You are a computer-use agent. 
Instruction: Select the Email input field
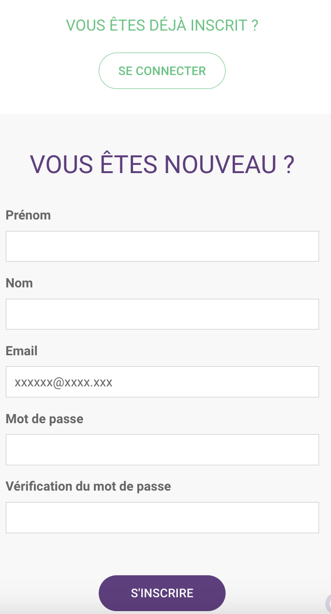pyautogui.click(x=162, y=382)
